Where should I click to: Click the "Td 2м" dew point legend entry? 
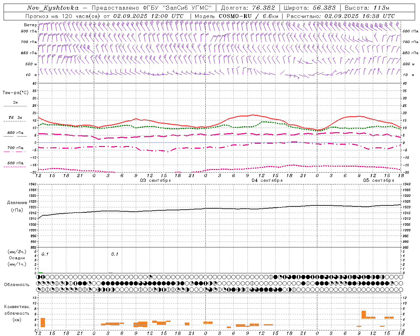[15, 117]
